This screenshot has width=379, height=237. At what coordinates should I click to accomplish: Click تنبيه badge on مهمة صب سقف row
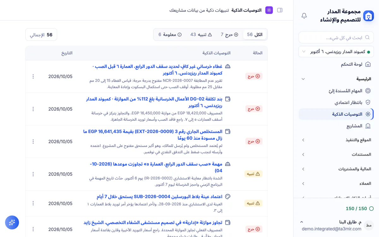(254, 174)
